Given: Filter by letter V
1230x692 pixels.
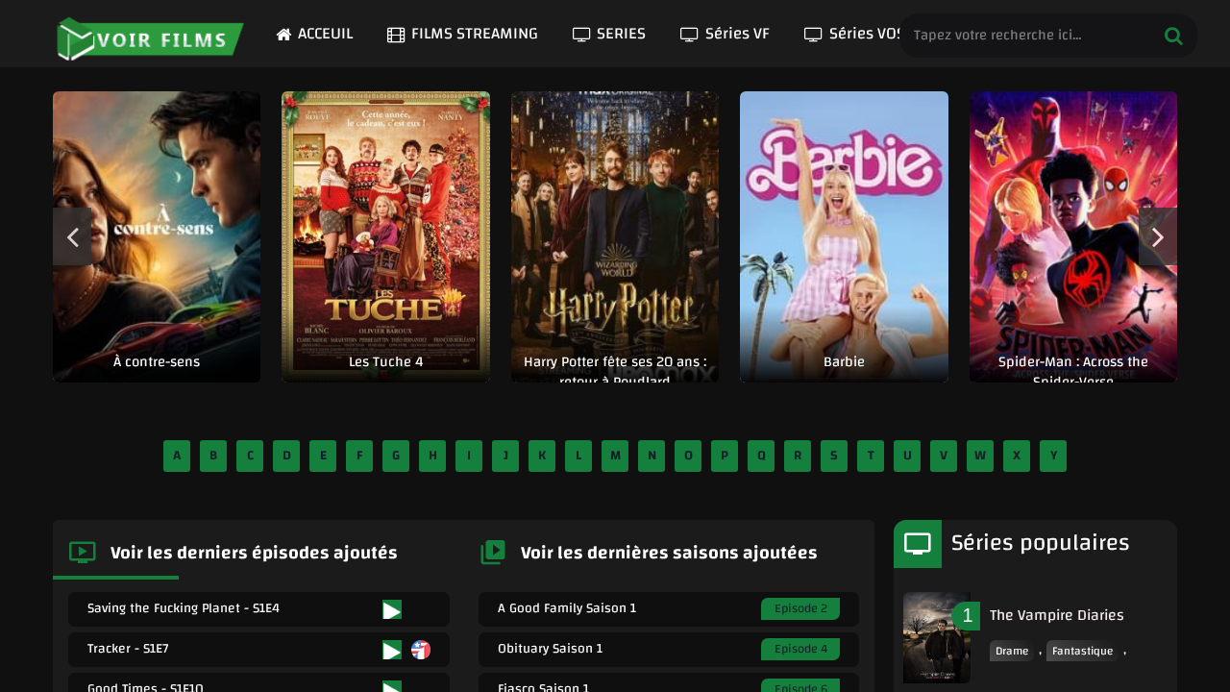Looking at the screenshot, I should click(944, 456).
